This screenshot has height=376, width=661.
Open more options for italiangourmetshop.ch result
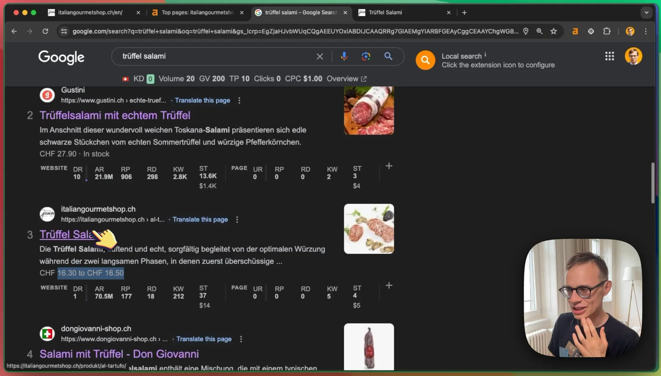[x=237, y=220]
